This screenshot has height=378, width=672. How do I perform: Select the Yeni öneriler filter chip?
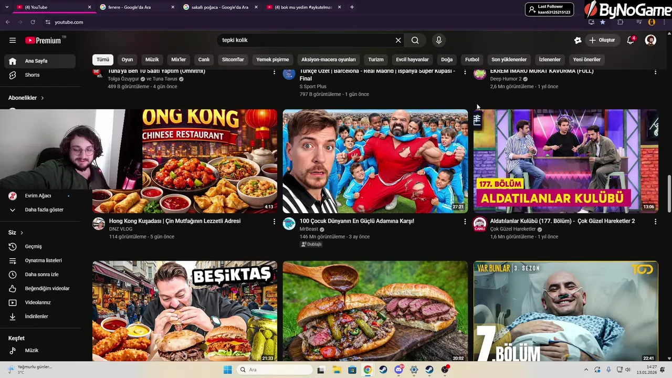[x=587, y=59]
